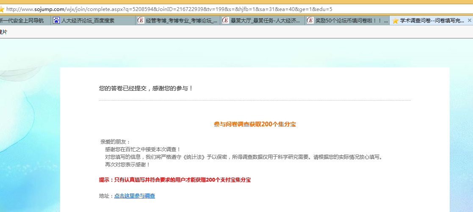Click the Baidu paw icon on the tab
The width and height of the screenshot is (473, 212).
(x=56, y=20)
